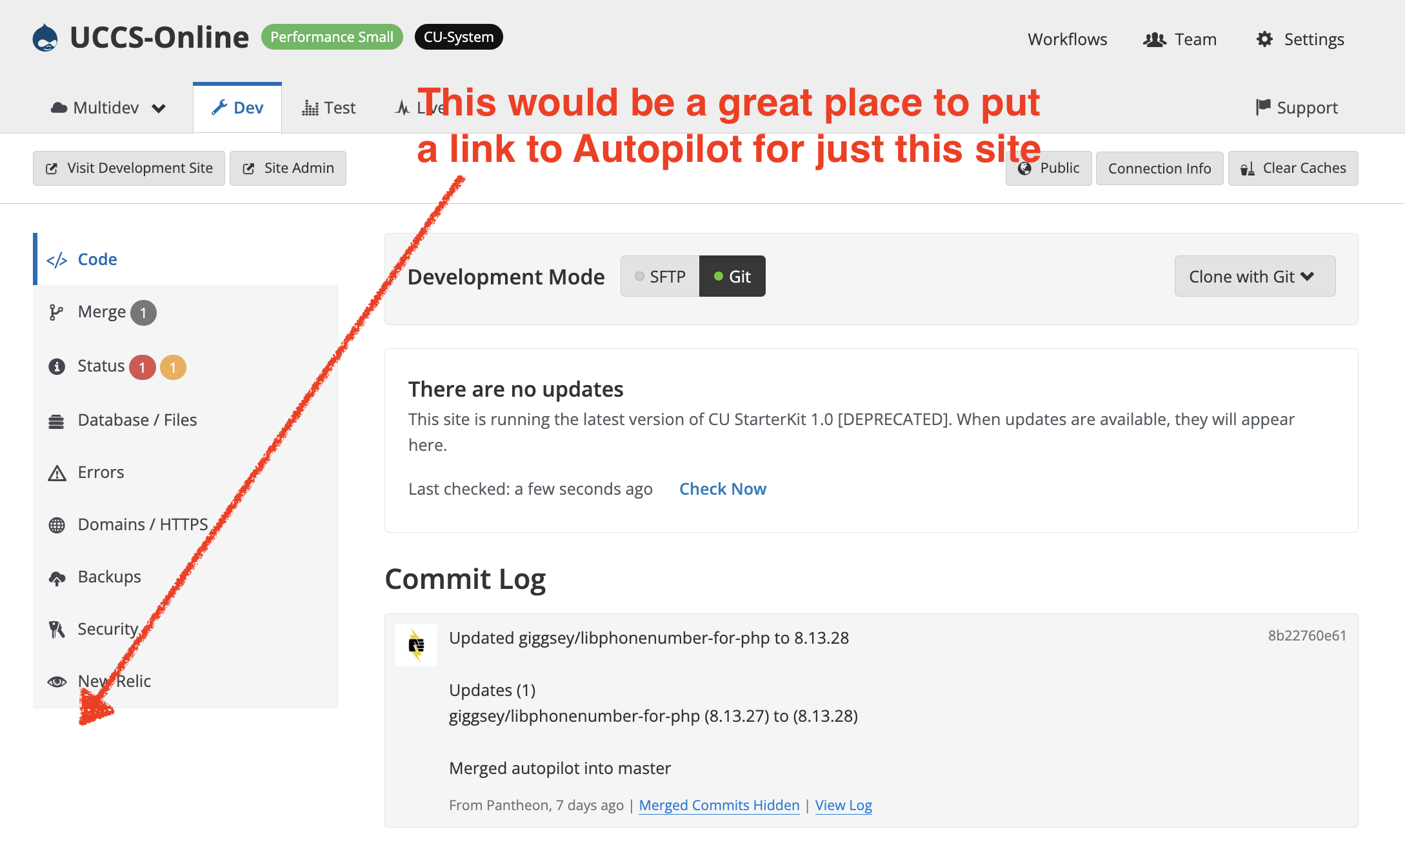
Task: Expand Merged Commits Hidden in commit log
Action: coord(719,805)
